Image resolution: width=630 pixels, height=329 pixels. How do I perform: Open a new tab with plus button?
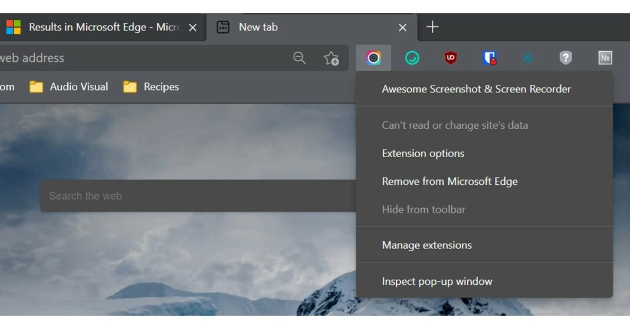[432, 27]
